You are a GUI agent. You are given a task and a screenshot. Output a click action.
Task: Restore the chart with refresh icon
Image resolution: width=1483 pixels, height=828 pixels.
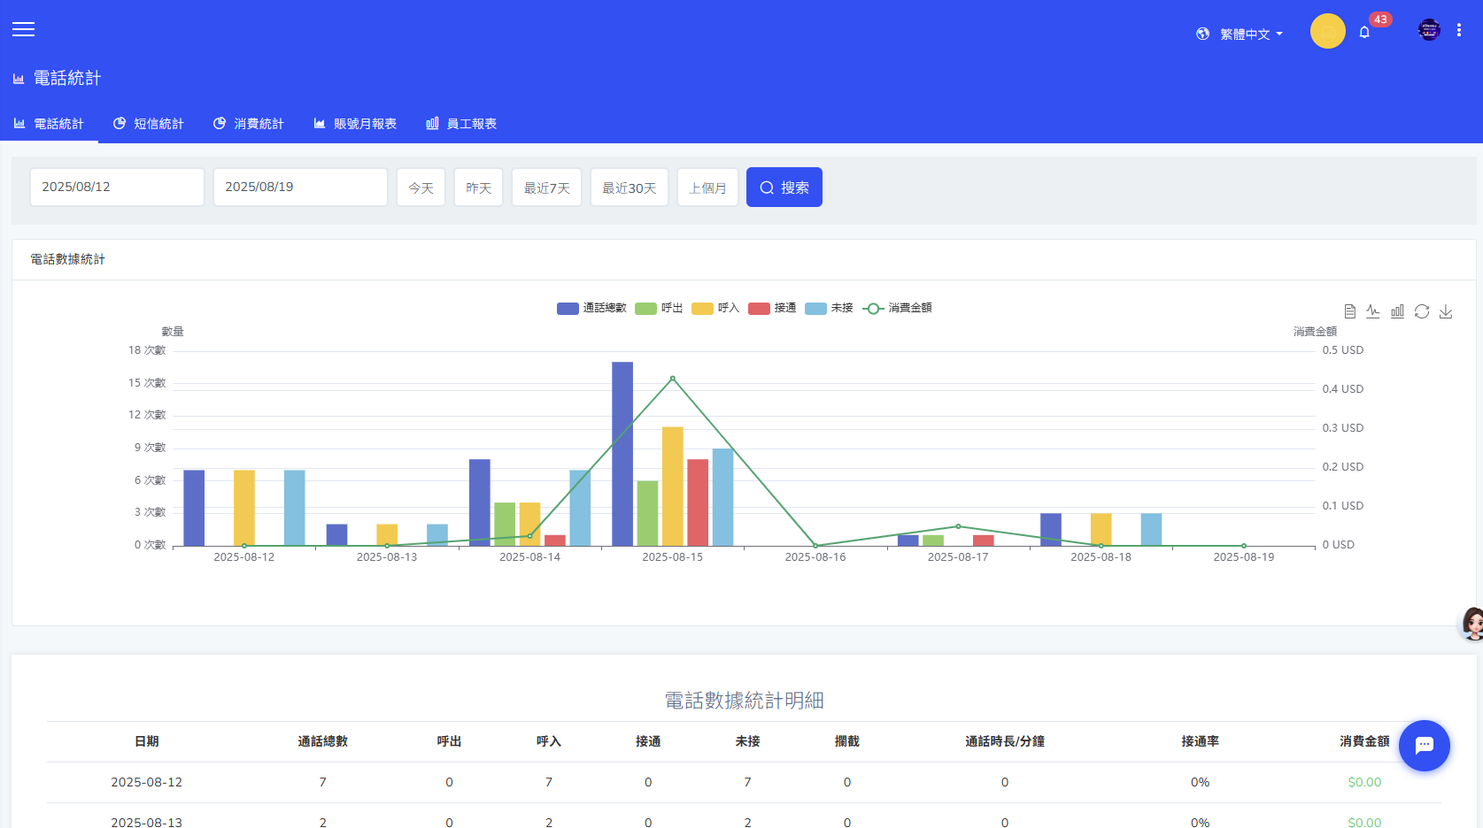[x=1422, y=311]
